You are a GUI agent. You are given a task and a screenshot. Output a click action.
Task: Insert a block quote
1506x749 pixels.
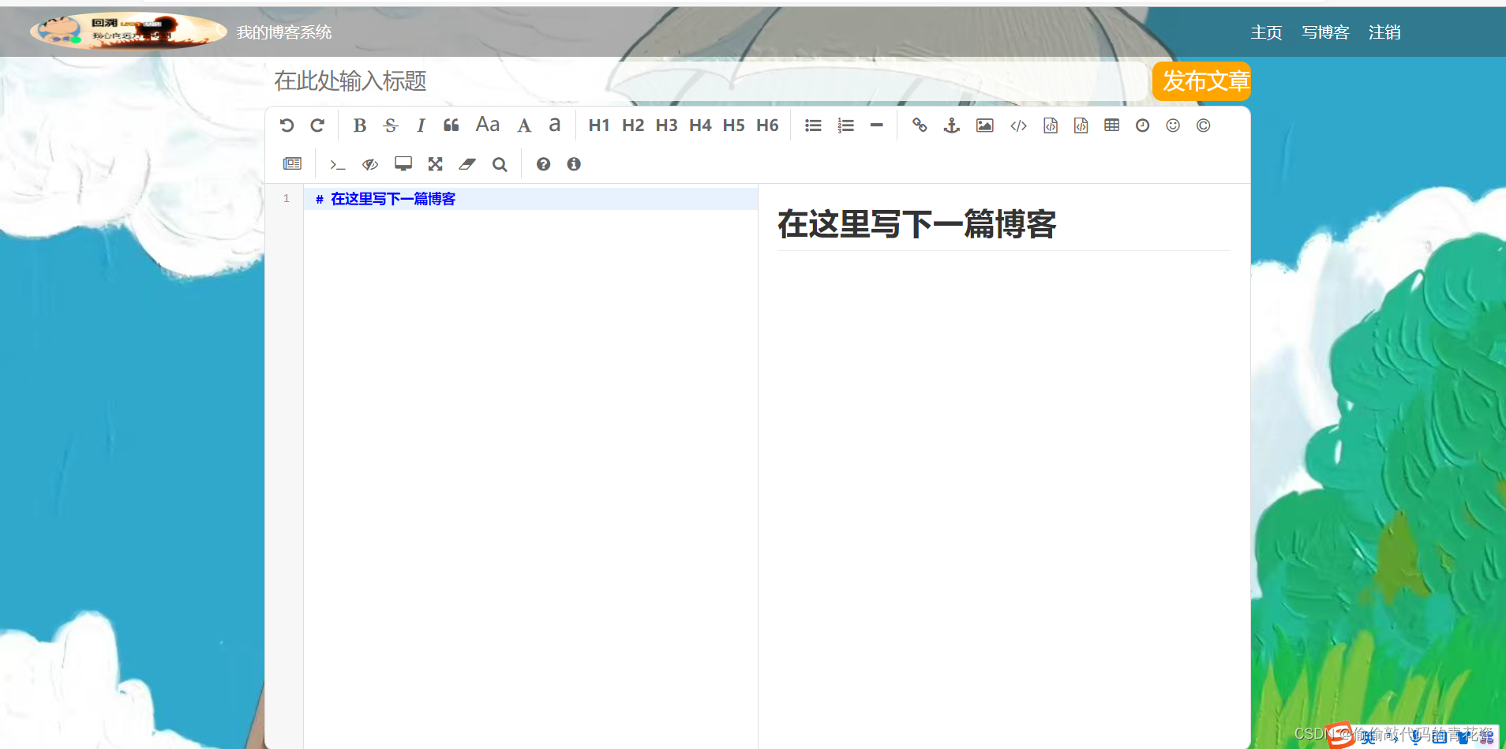pyautogui.click(x=451, y=125)
